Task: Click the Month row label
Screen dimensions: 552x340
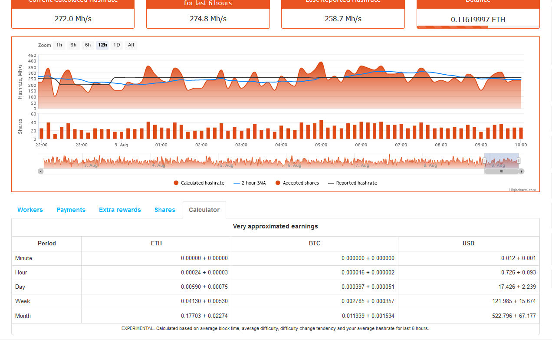Action: (x=23, y=316)
